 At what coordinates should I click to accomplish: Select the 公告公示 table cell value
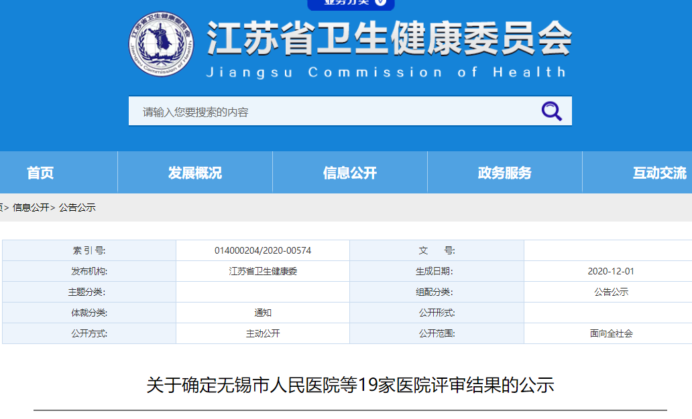(x=612, y=292)
